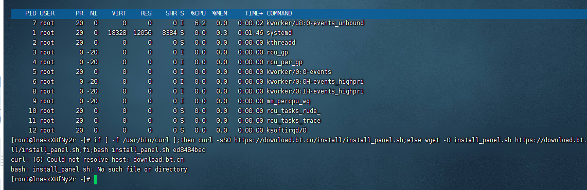Click the 6.2 %CPU value
Screen dimensions: 587x190
pos(200,23)
